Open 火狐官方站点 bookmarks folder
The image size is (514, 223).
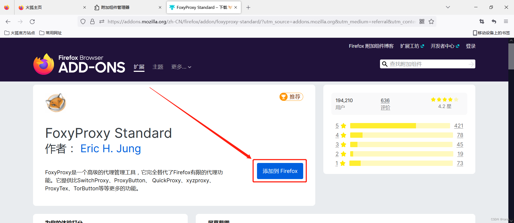(x=20, y=33)
